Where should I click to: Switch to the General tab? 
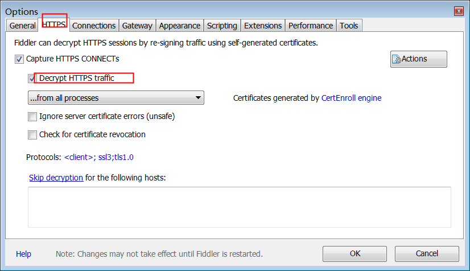coord(23,26)
